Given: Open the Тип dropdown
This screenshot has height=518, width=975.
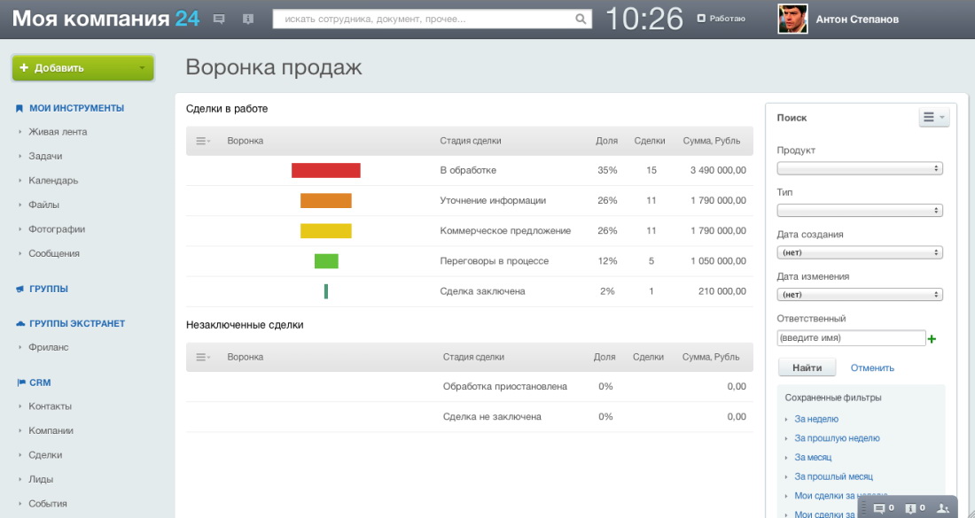Looking at the screenshot, I should pos(859,211).
